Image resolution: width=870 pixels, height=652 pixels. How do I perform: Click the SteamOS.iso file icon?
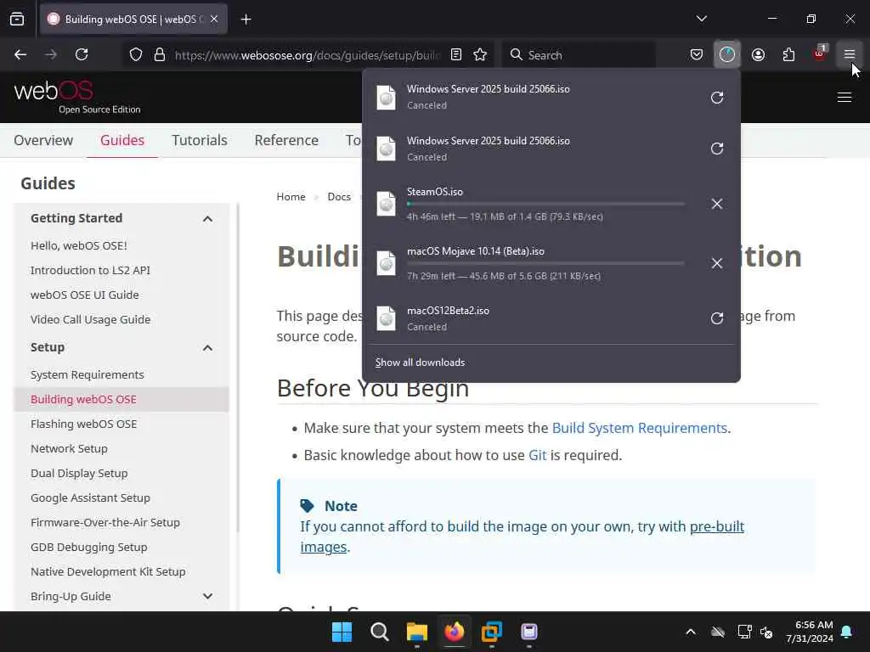coord(387,204)
